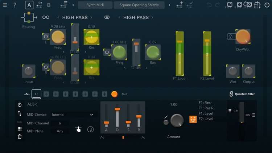The image size is (272, 153).
Task: Click MIDI Note Any field
Action: [60, 131]
